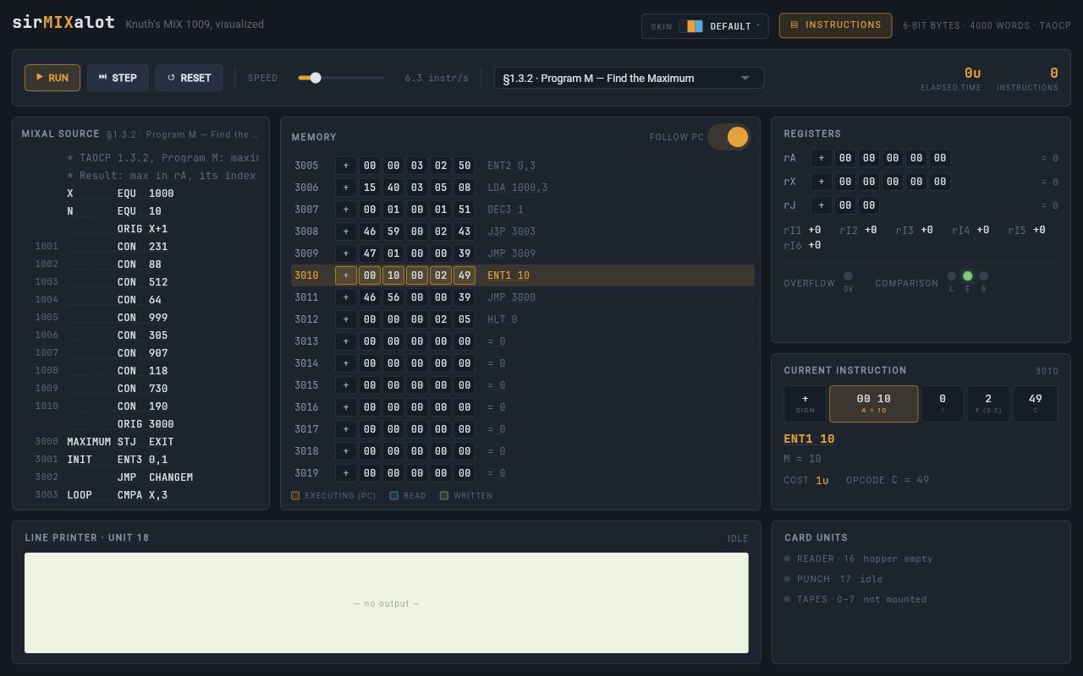Click the RESET button

coord(189,78)
